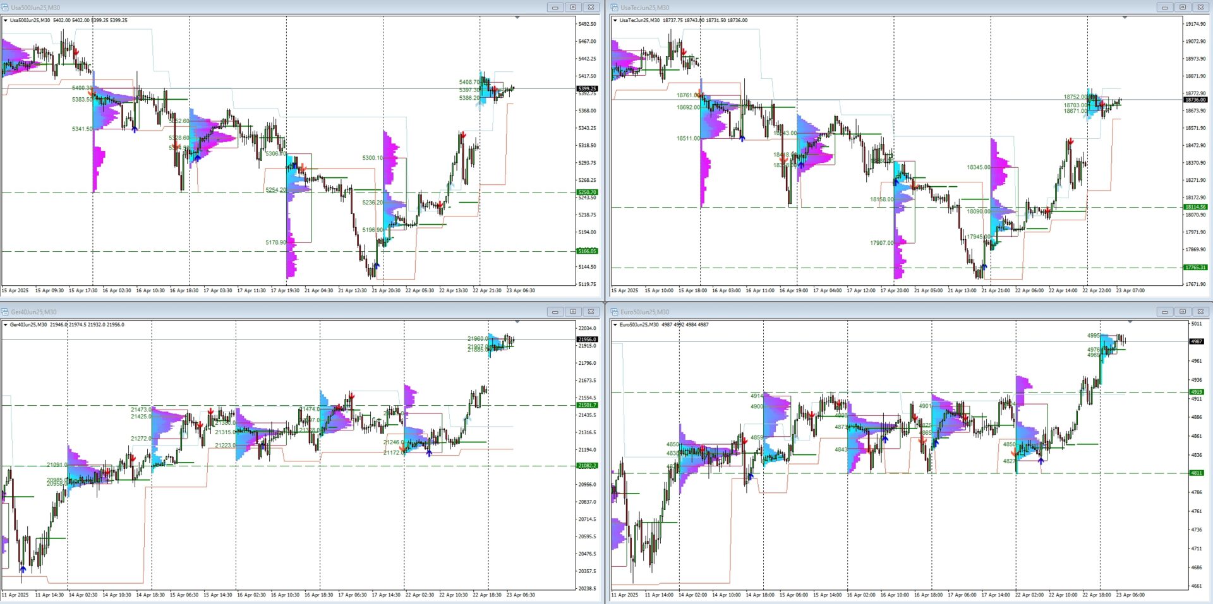Viewport: 1213px width, 604px height.
Task: Close the Euro50Jun25 chart window
Action: (x=1200, y=312)
